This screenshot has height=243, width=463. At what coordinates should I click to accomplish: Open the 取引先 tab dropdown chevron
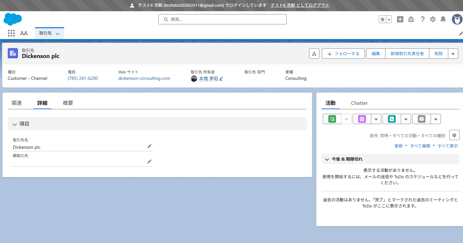[x=58, y=34]
